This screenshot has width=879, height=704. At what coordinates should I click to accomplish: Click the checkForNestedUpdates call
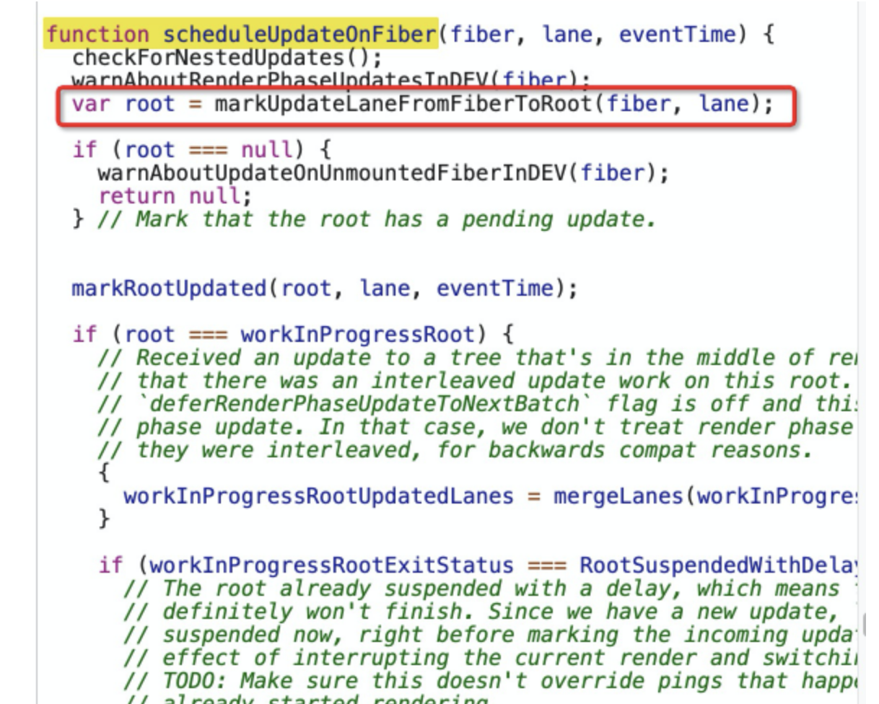pyautogui.click(x=227, y=56)
